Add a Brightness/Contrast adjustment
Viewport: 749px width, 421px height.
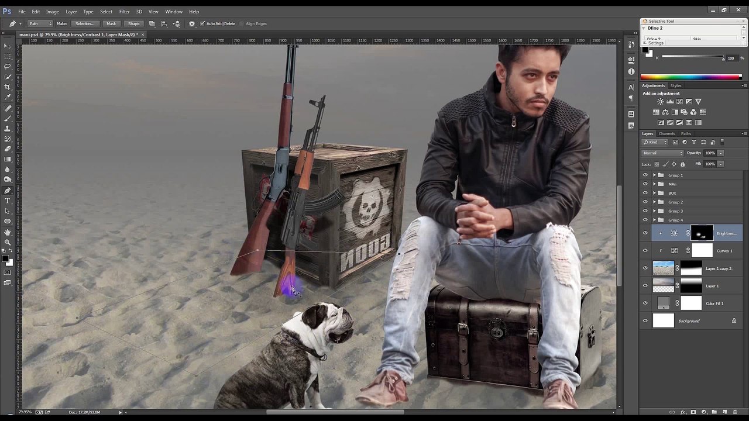661,102
